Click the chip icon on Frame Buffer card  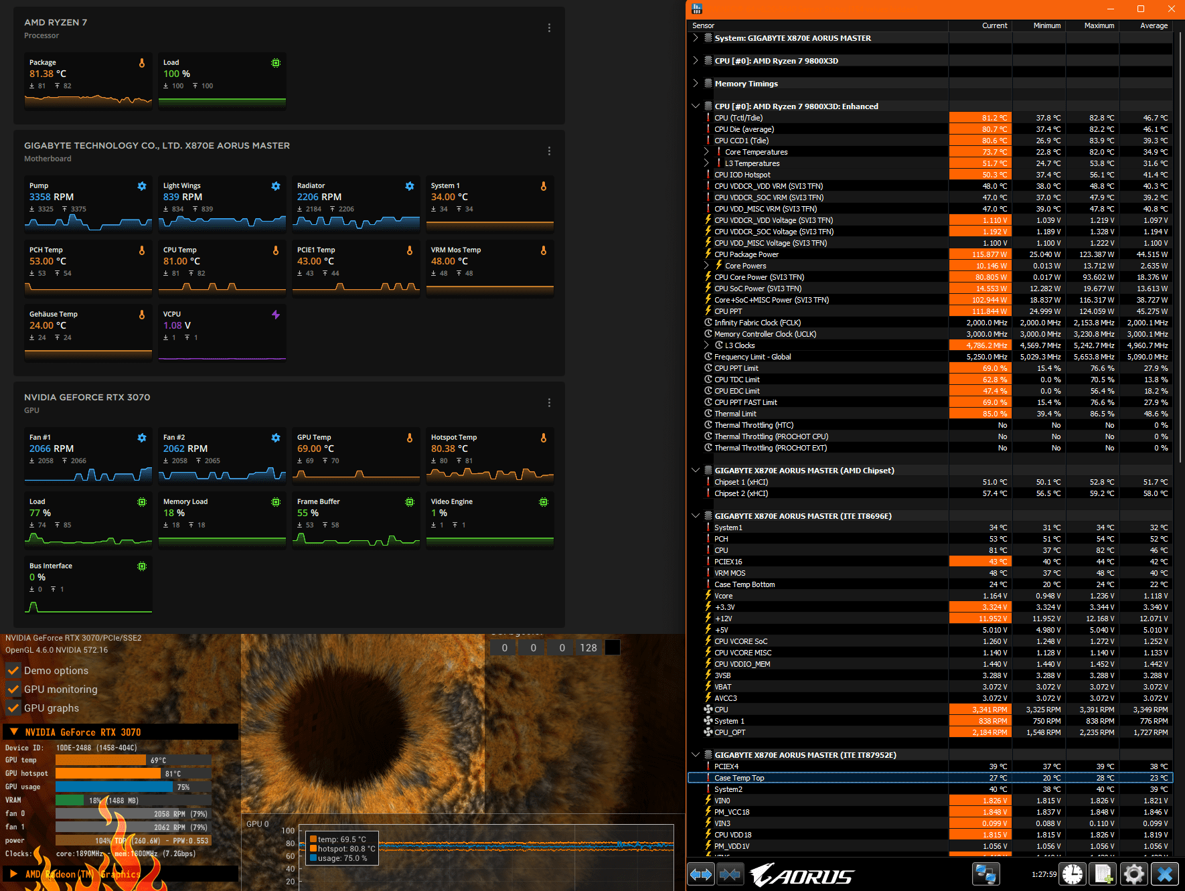(x=410, y=502)
